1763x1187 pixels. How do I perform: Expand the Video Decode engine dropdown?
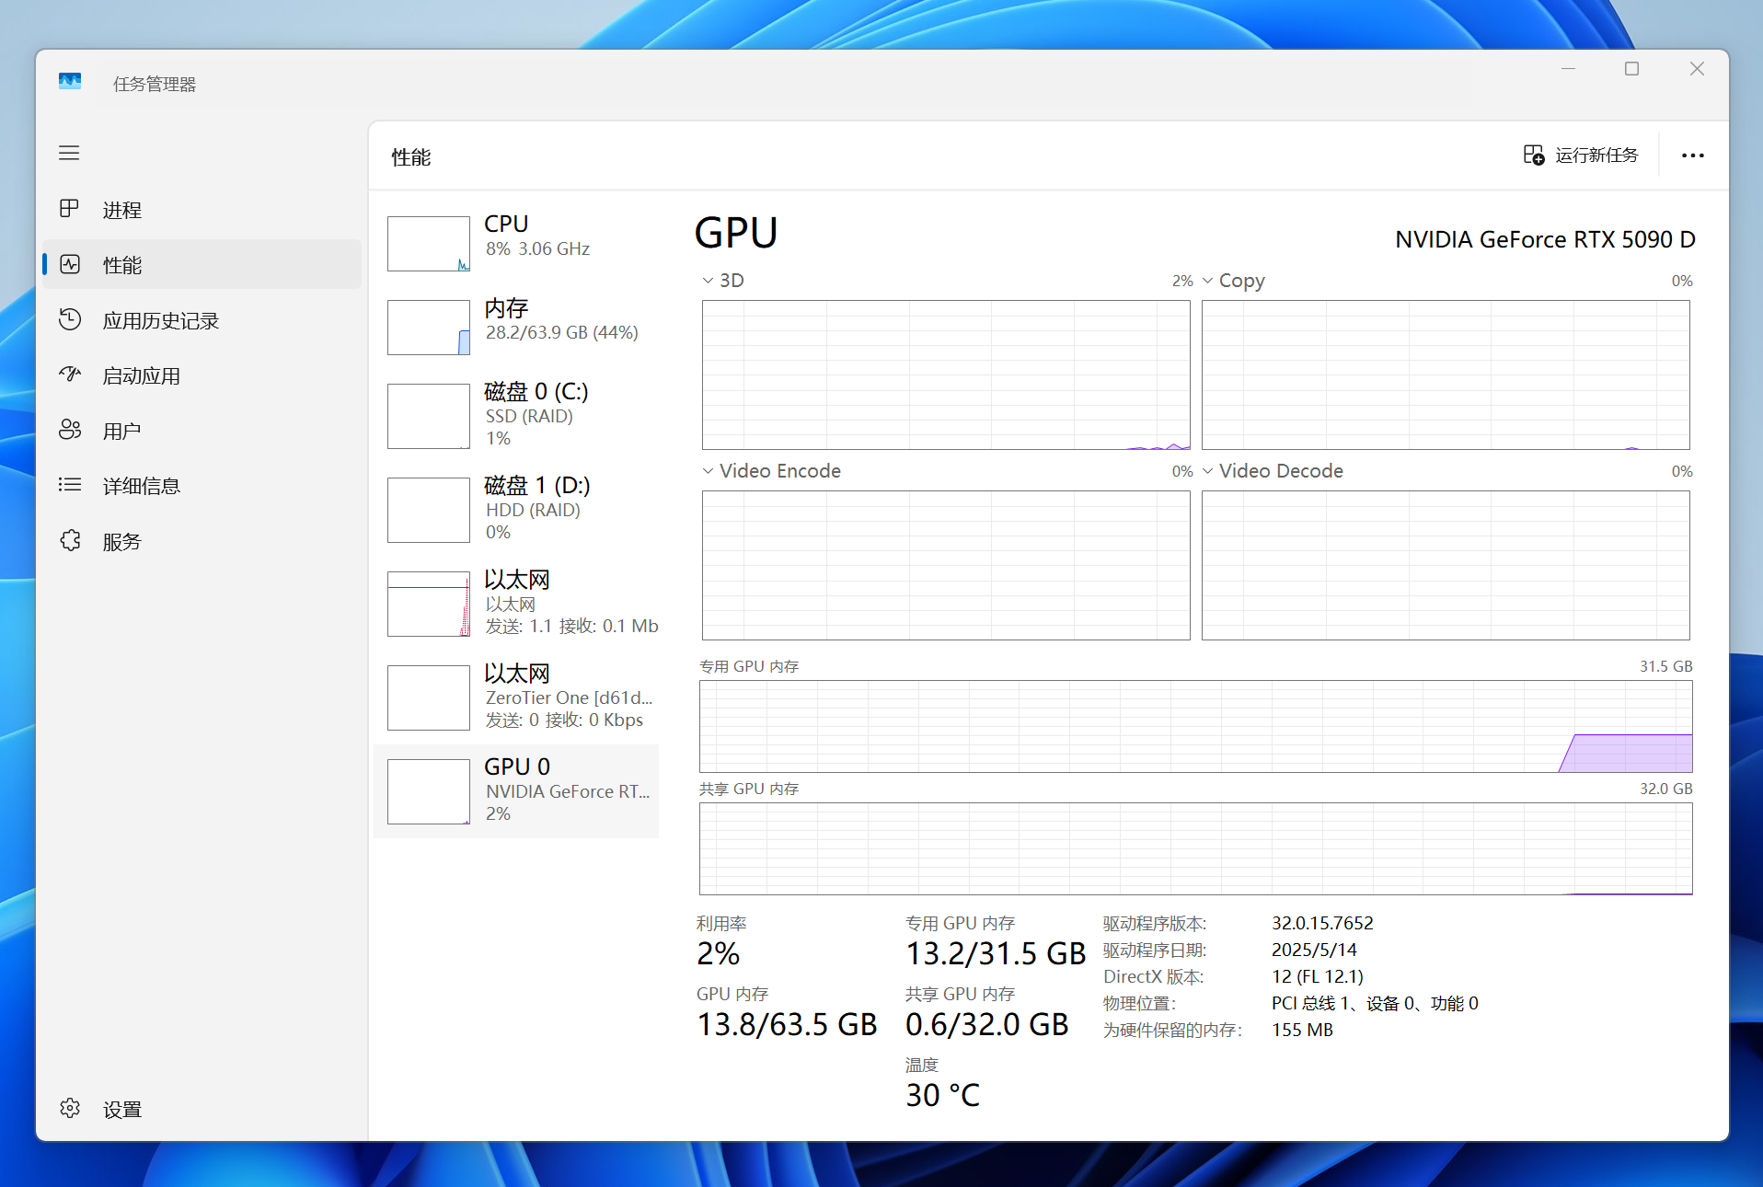tap(1207, 471)
